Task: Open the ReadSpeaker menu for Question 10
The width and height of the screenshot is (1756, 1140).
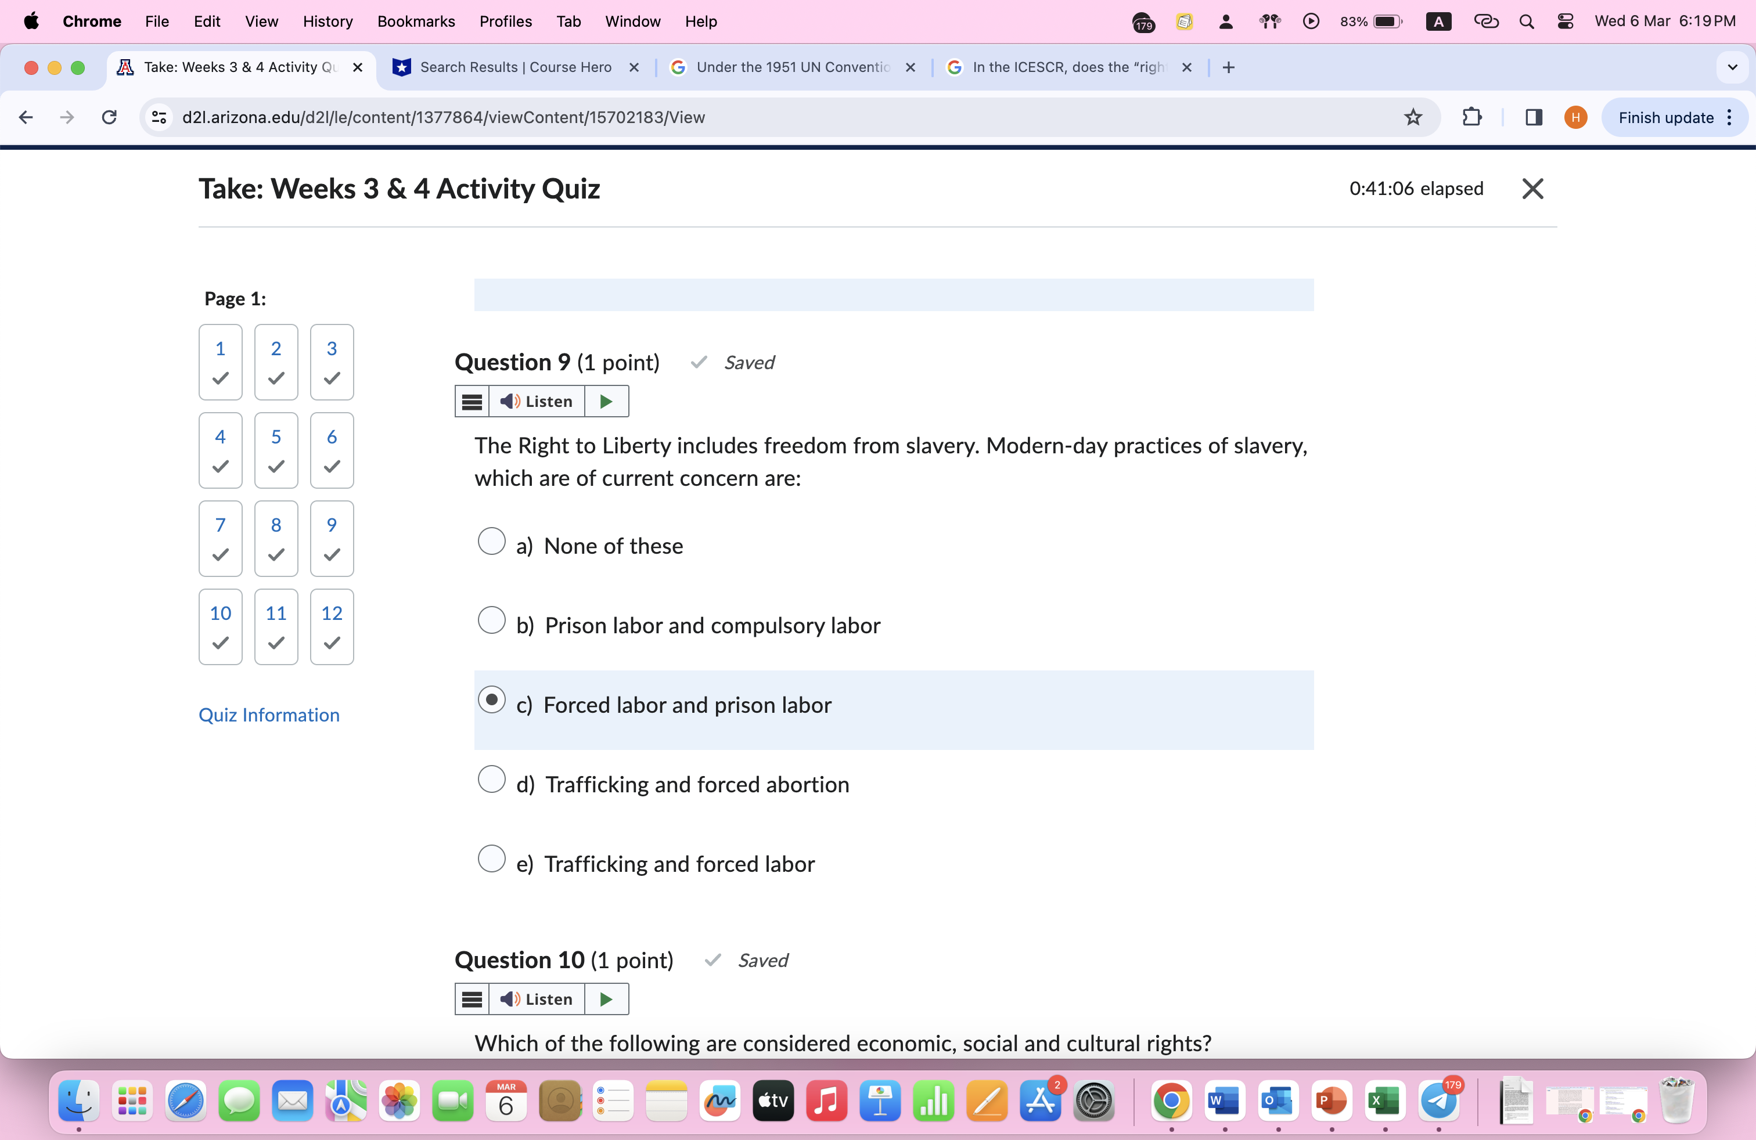Action: click(x=472, y=999)
